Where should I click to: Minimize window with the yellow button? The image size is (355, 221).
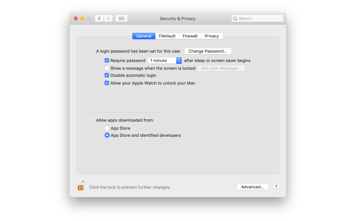click(x=82, y=18)
